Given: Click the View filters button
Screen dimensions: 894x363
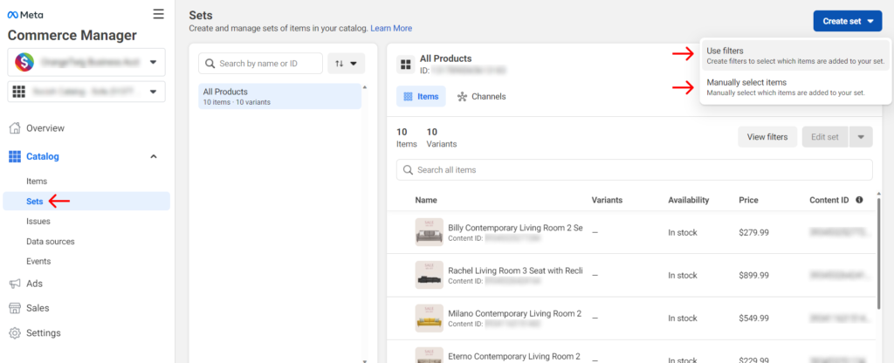Looking at the screenshot, I should click(x=767, y=136).
